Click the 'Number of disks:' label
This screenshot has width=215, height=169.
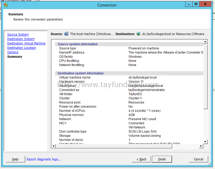71,140
